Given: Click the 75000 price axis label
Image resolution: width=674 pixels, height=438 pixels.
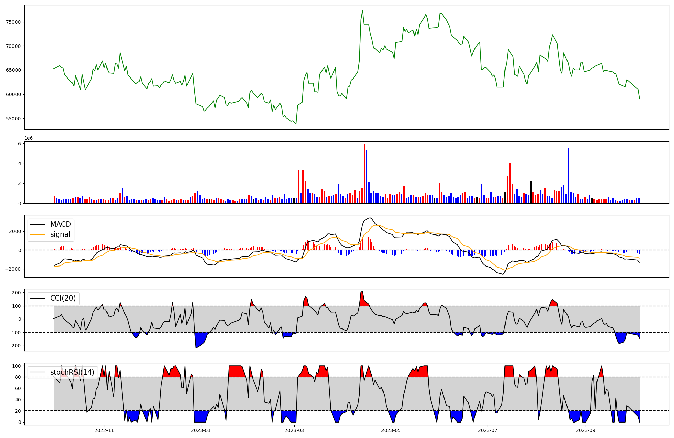Looking at the screenshot, I should (x=13, y=22).
